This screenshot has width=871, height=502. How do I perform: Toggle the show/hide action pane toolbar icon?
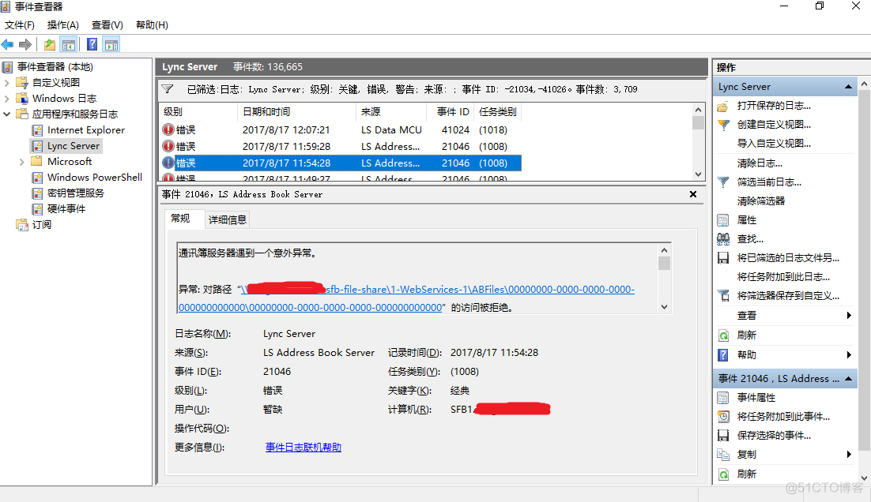[111, 44]
